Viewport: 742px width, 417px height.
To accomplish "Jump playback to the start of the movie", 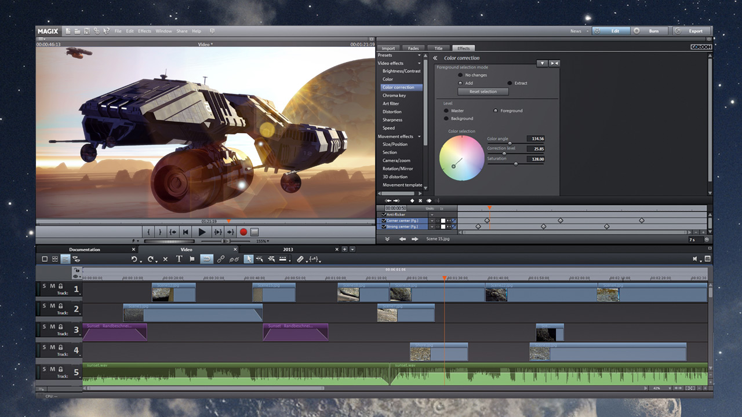I will 184,232.
